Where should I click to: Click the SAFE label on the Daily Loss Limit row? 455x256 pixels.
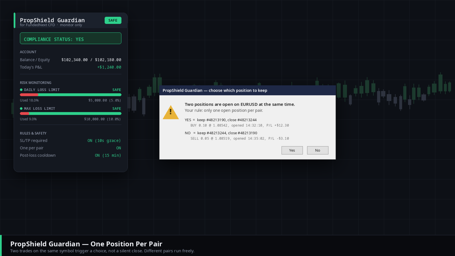click(117, 90)
